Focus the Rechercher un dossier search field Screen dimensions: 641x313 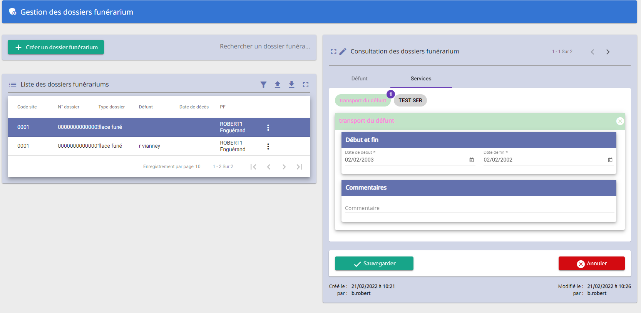pyautogui.click(x=265, y=47)
